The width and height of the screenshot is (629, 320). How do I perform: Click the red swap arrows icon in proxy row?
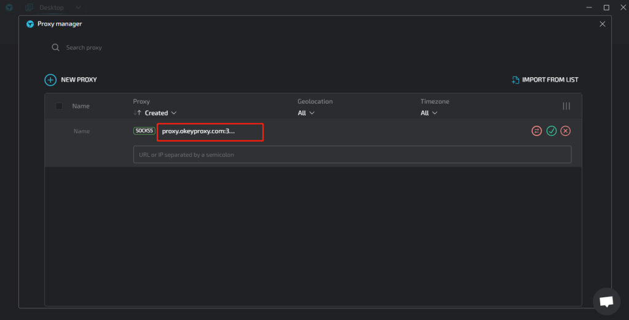point(536,131)
